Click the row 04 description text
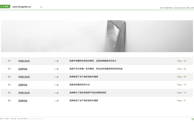194x122 pixels. (80, 85)
